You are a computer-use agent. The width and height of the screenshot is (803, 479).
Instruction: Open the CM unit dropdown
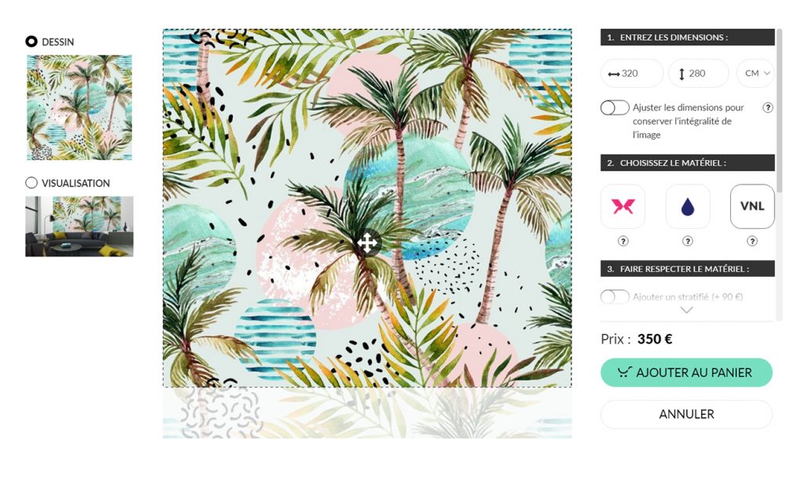pos(756,73)
